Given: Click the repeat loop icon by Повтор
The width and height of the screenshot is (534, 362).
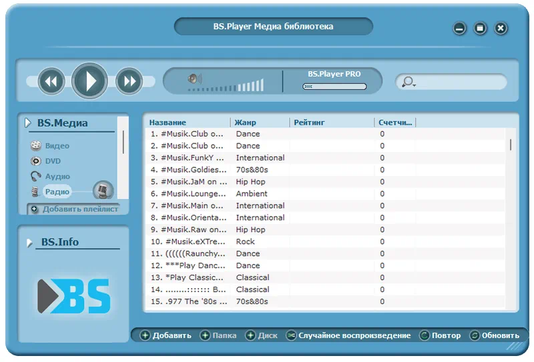Looking at the screenshot, I should pyautogui.click(x=425, y=335).
